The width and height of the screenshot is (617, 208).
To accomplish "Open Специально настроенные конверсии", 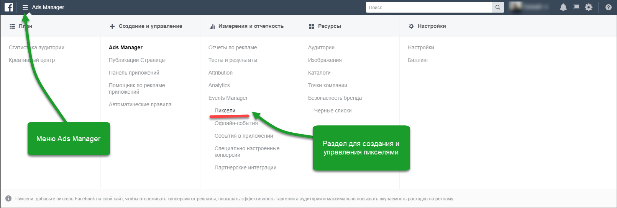I will tap(247, 152).
